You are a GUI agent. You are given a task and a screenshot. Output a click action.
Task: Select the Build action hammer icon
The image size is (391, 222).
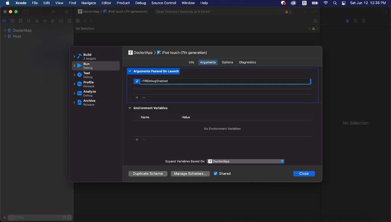point(79,57)
